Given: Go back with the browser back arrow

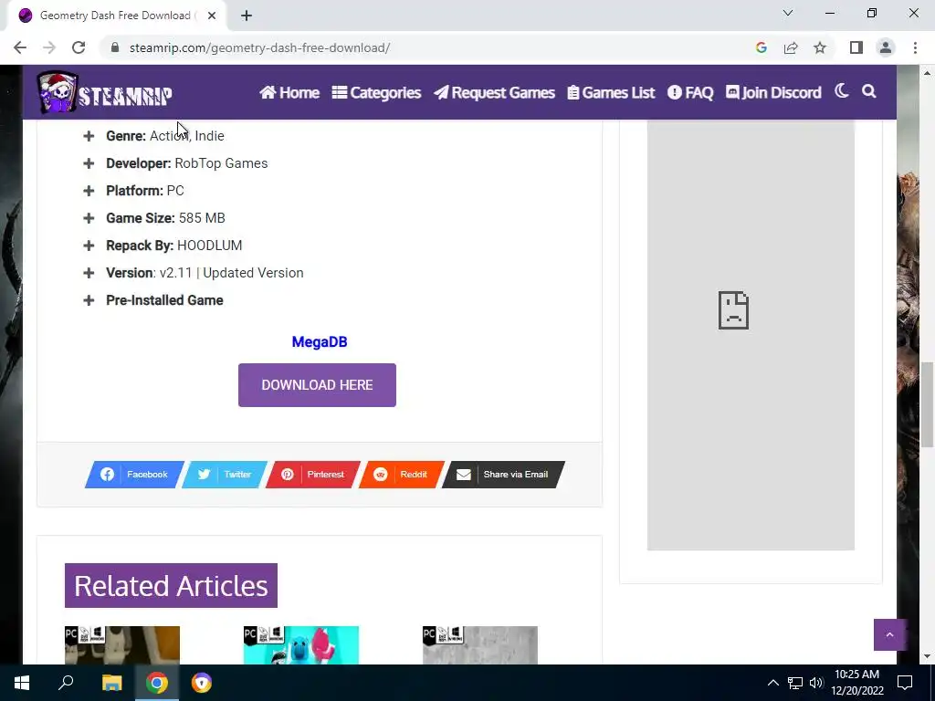Looking at the screenshot, I should click(x=20, y=47).
